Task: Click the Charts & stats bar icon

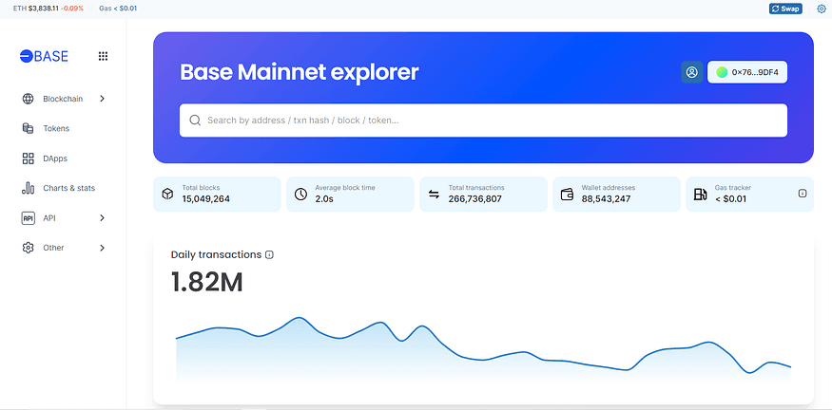Action: 29,188
